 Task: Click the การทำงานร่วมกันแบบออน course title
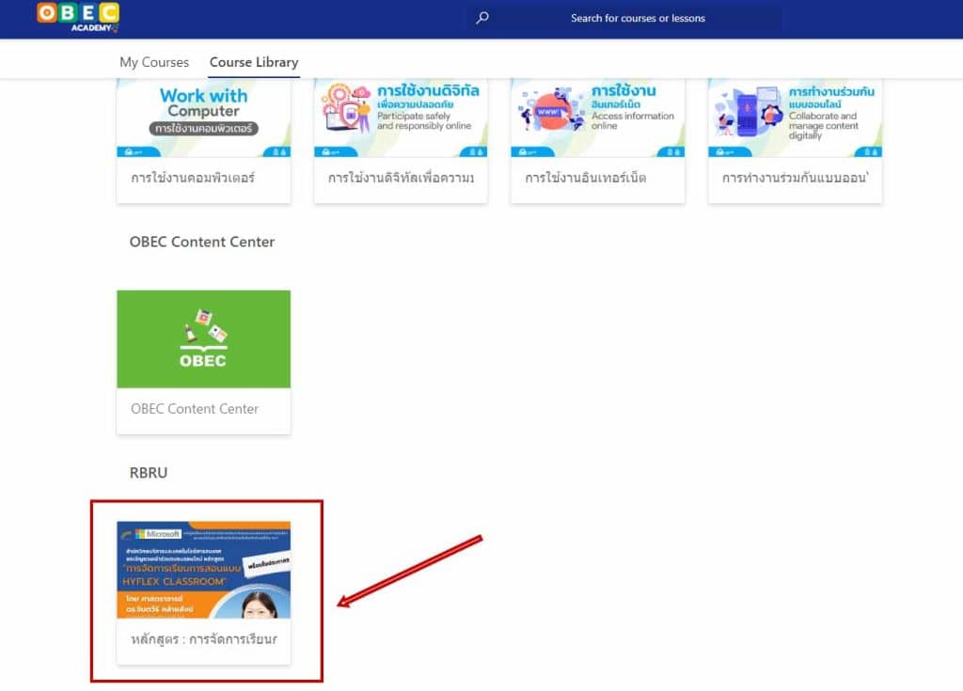click(794, 178)
